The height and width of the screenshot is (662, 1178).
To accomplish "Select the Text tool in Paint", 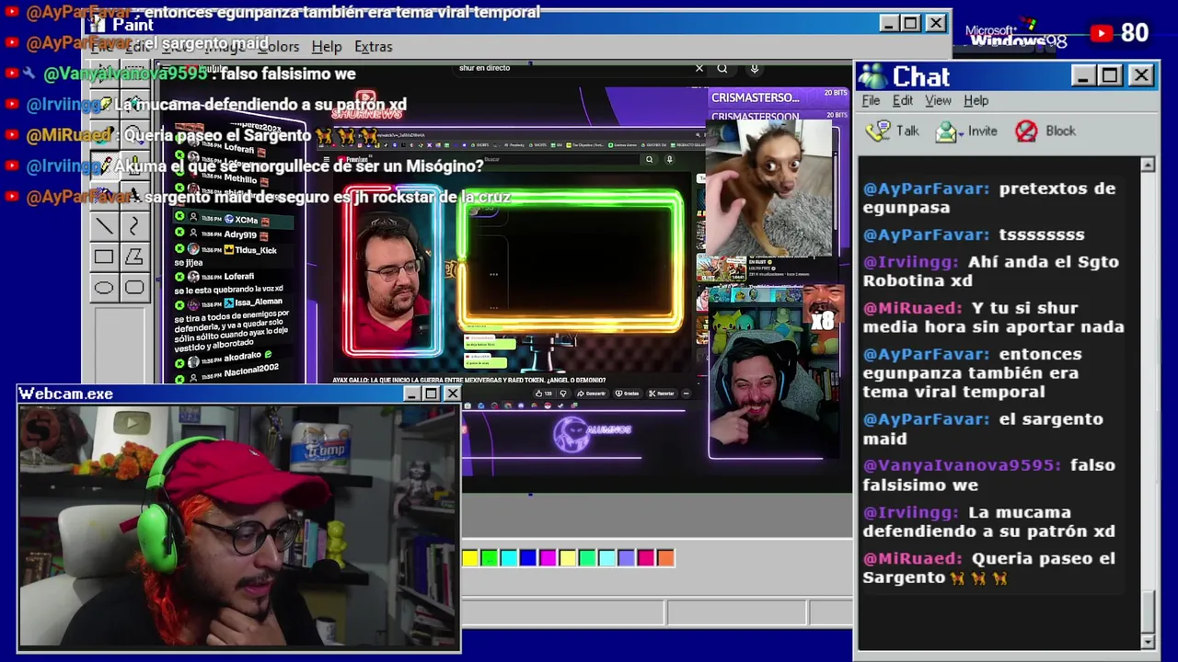I will coord(134,196).
